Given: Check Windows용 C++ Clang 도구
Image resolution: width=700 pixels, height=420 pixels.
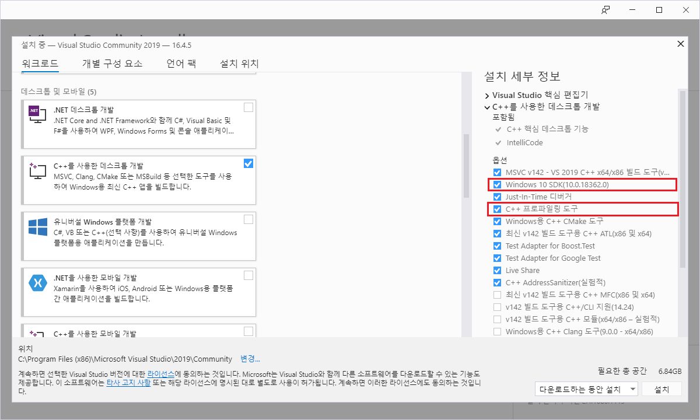Looking at the screenshot, I should [x=498, y=331].
